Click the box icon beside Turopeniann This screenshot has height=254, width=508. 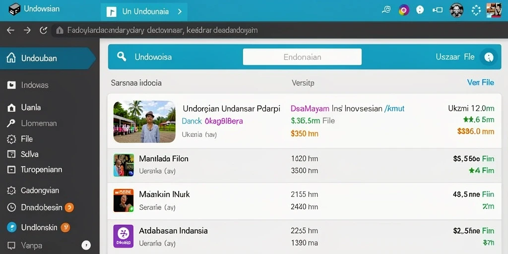point(11,170)
